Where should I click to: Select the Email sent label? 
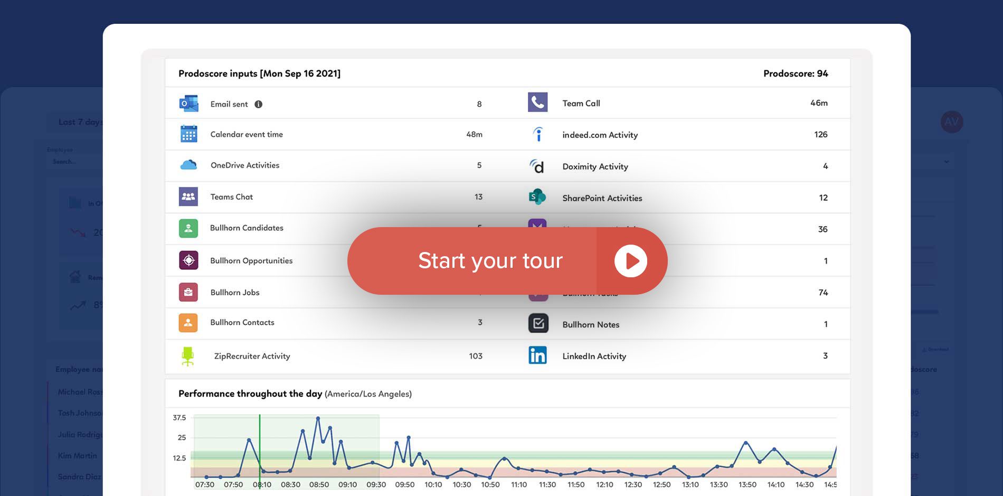click(x=229, y=104)
